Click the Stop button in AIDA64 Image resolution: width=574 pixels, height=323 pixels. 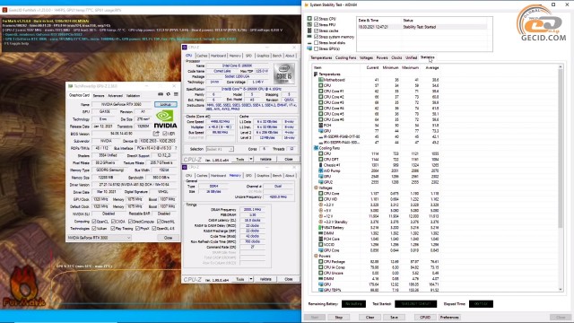[339, 317]
